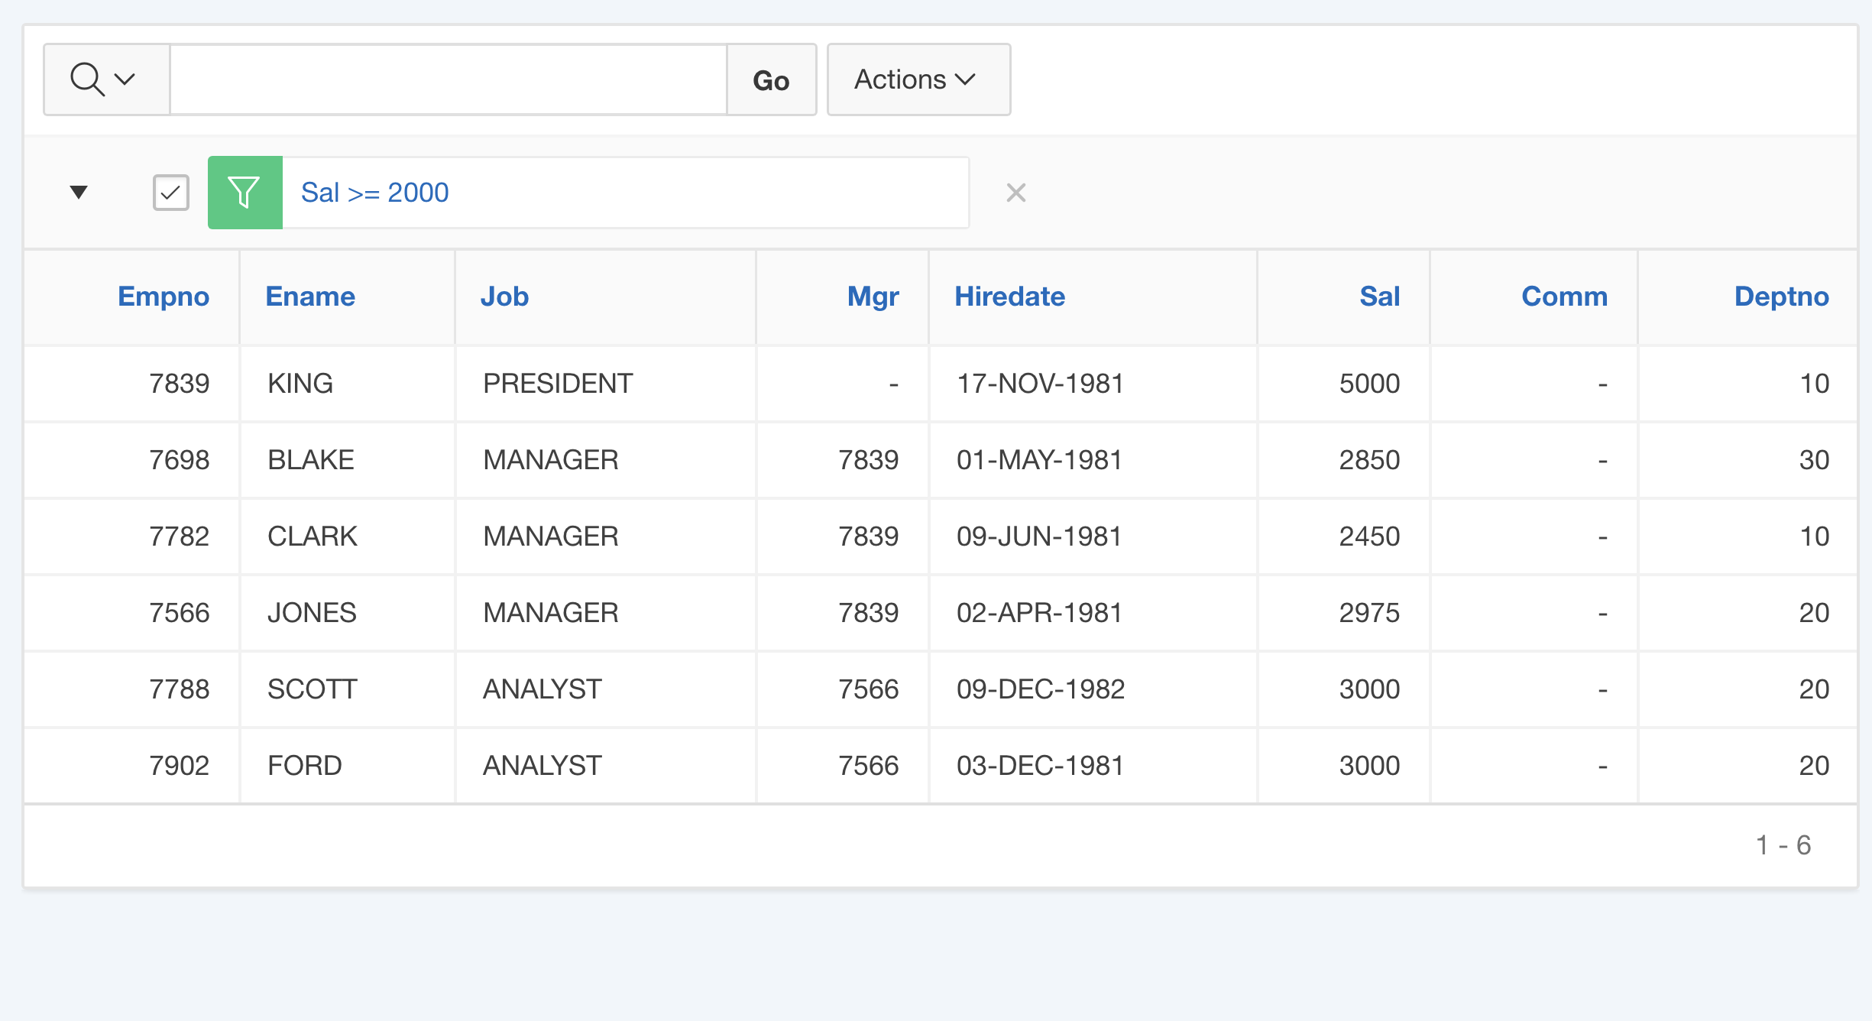
Task: Click the Comm column heading
Action: click(x=1564, y=297)
